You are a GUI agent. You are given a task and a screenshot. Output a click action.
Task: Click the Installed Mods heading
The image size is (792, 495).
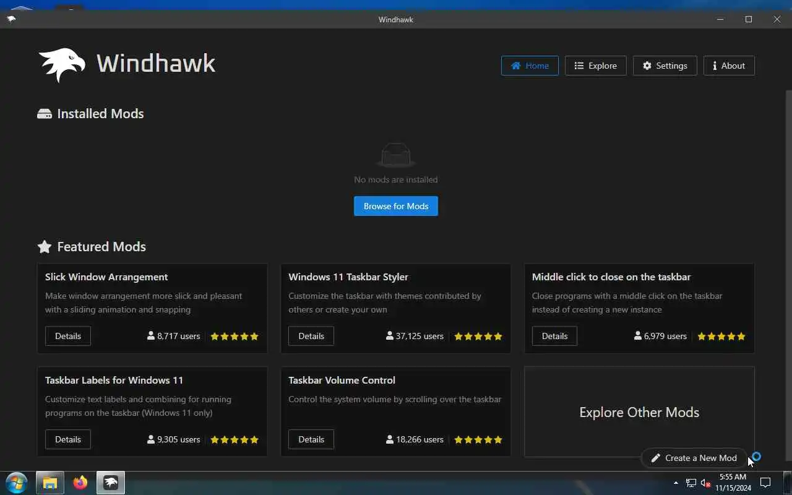coord(100,114)
